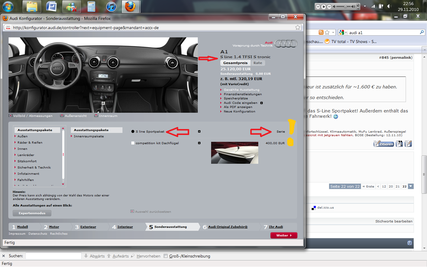Open info icon for S line Sportpaket
Viewport: 427px width, 267px height.
(x=199, y=131)
